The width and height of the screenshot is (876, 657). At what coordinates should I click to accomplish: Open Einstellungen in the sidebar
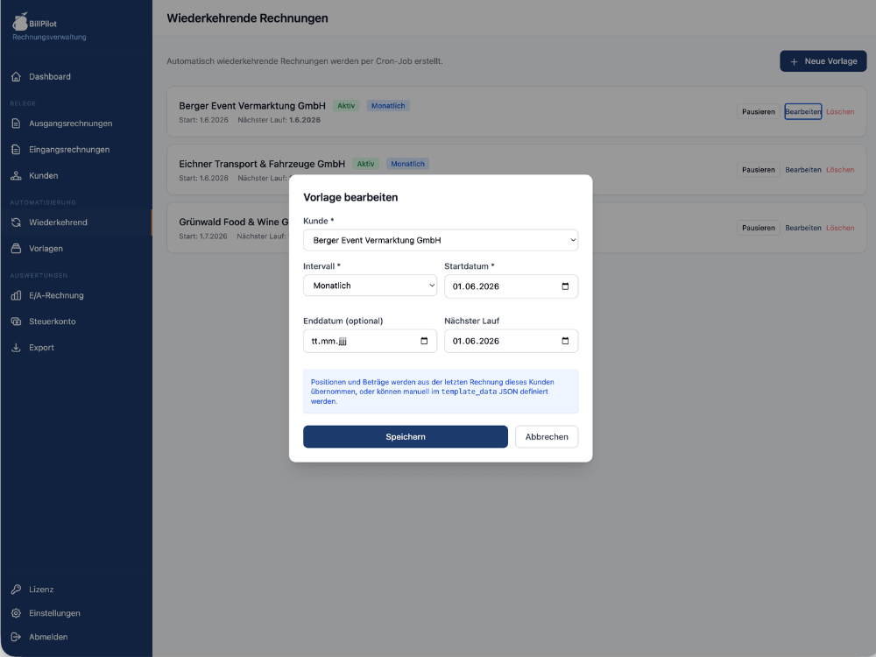pyautogui.click(x=76, y=613)
